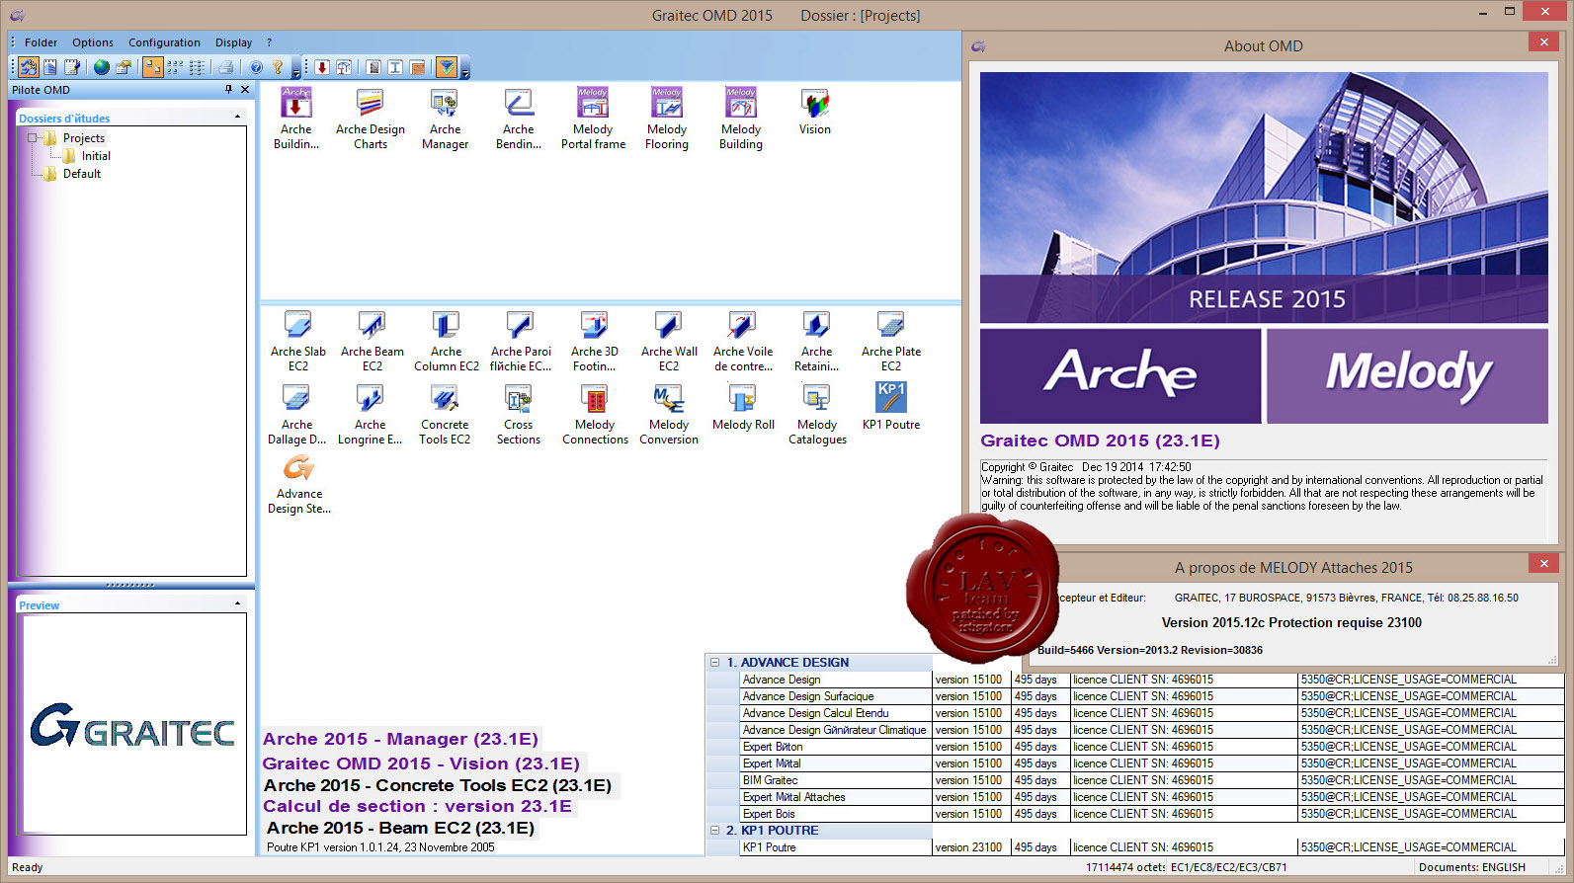Viewport: 1574px width, 883px height.
Task: Open Arche Design Charts
Action: 371,119
